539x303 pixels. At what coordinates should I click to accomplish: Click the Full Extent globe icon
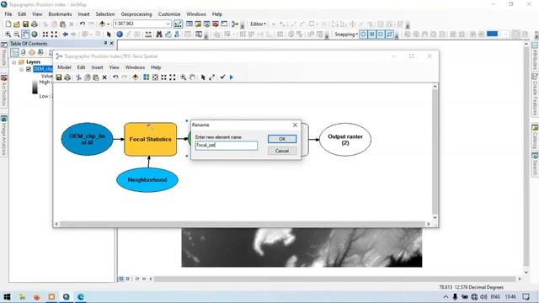35,35
